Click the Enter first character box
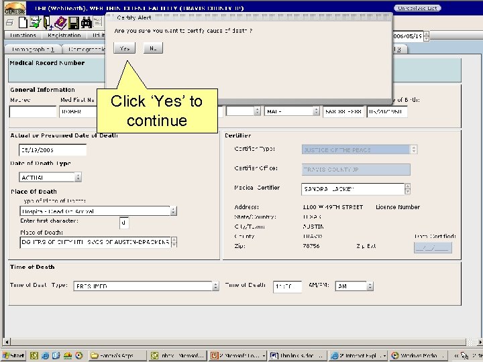This screenshot has width=483, height=362. (124, 223)
